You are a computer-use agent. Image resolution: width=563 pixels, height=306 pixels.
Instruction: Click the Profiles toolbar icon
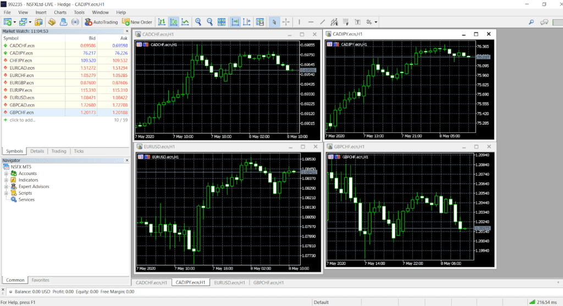pyautogui.click(x=23, y=22)
